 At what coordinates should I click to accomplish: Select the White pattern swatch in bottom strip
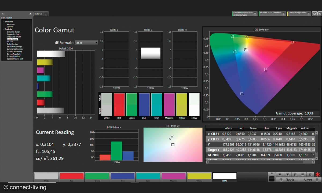tap(46, 177)
